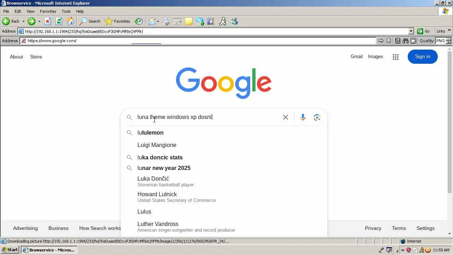Open the Google apps grid icon
Screen dimensions: 453x255
pyautogui.click(x=396, y=57)
